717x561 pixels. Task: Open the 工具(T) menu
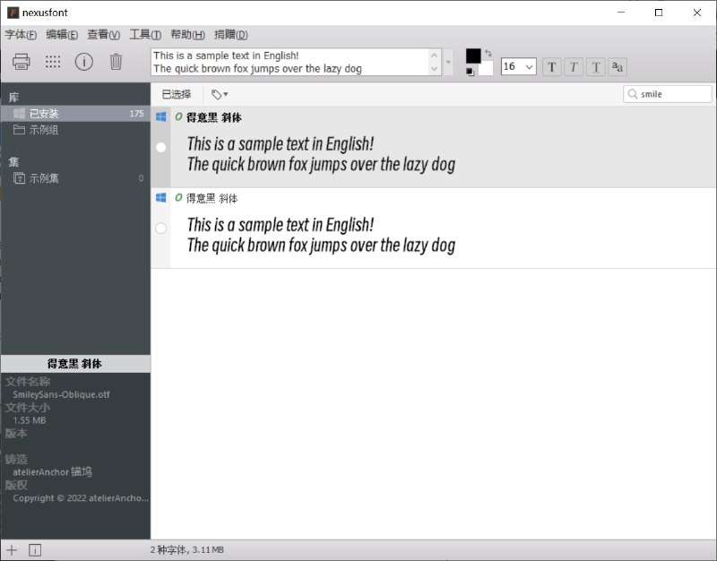(x=145, y=35)
